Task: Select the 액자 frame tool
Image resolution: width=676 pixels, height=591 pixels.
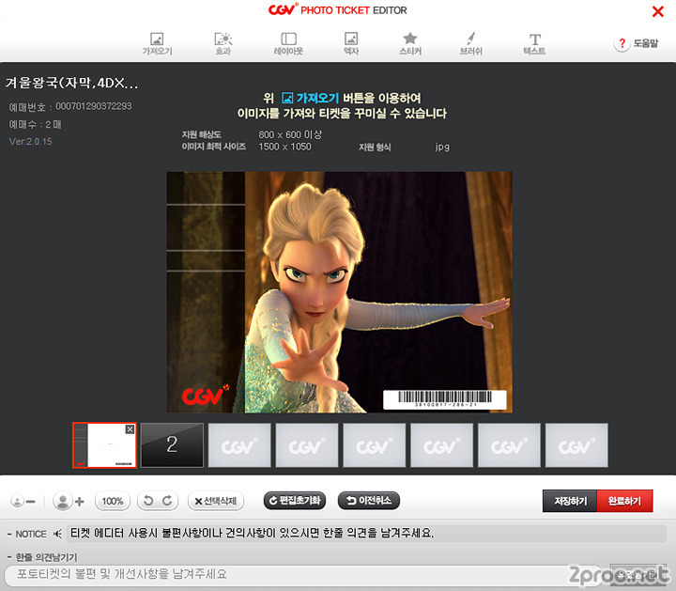Action: coord(351,43)
